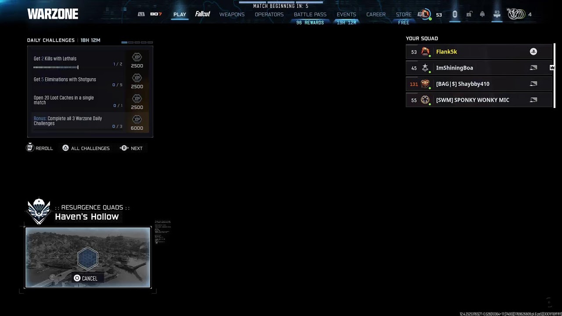Click the WARZONE logo

click(53, 14)
